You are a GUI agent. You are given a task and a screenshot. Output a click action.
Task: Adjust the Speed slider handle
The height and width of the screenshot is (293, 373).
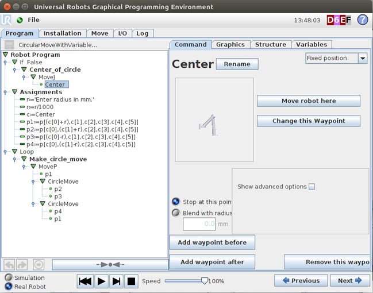tap(205, 280)
